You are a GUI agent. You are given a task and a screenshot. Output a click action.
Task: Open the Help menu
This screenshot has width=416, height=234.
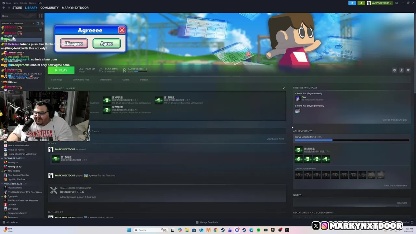(40, 3)
